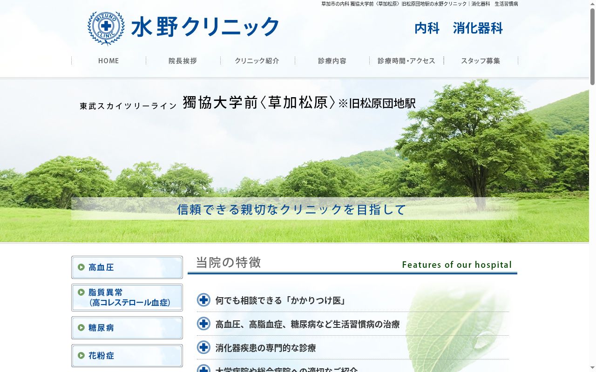Click the plus icon next to 生活習慣病の治療
596x372 pixels.
(x=203, y=324)
